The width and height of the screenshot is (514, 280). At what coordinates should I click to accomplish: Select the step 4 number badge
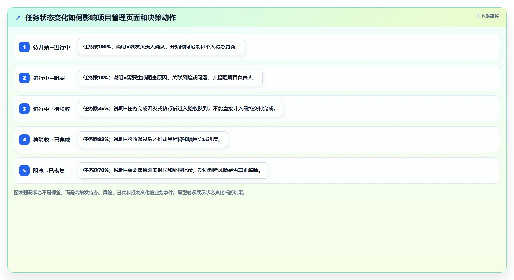coord(24,140)
